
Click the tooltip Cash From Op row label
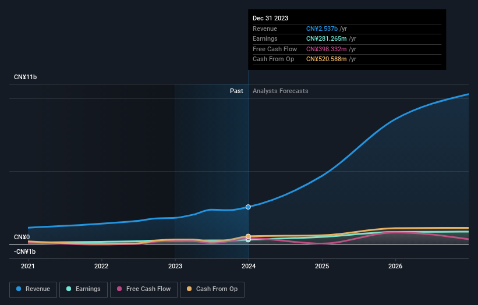tap(274, 59)
